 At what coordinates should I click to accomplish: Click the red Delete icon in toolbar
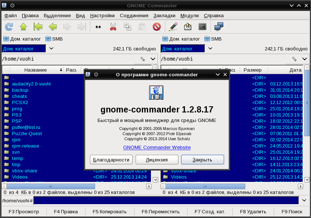[x=157, y=27]
